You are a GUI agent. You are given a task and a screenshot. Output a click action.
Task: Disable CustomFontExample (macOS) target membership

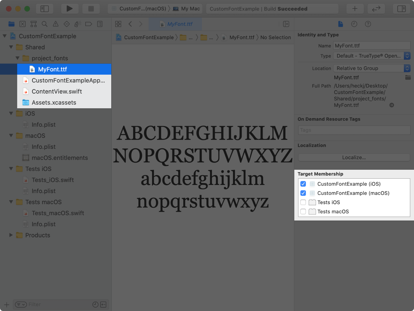coord(303,193)
